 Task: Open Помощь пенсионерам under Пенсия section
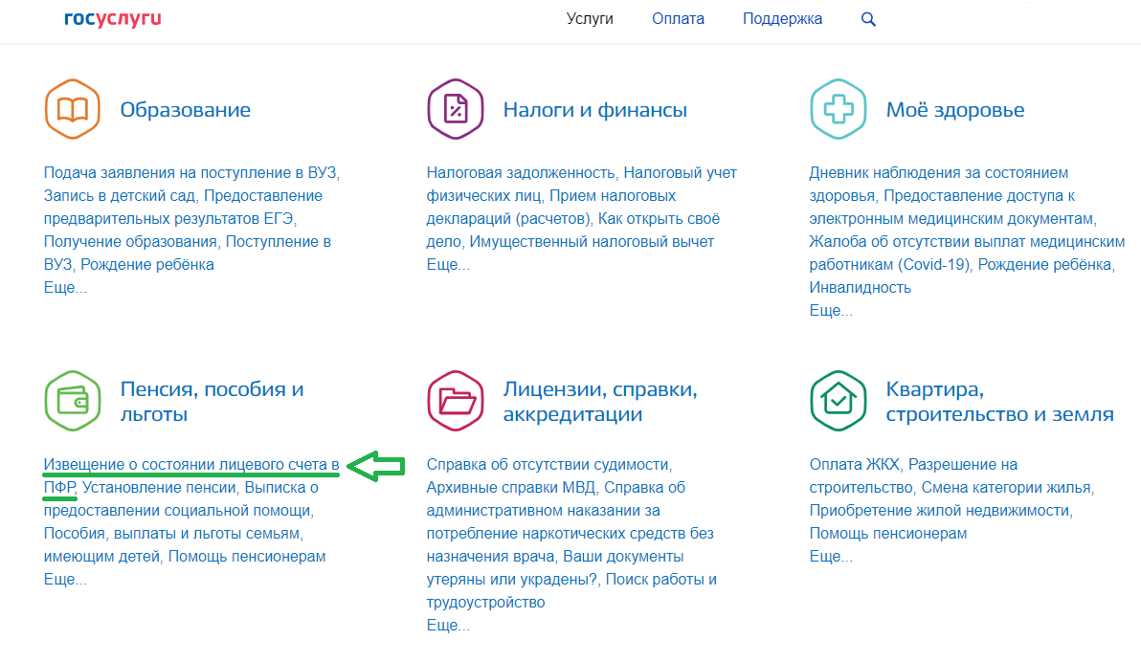tap(247, 557)
